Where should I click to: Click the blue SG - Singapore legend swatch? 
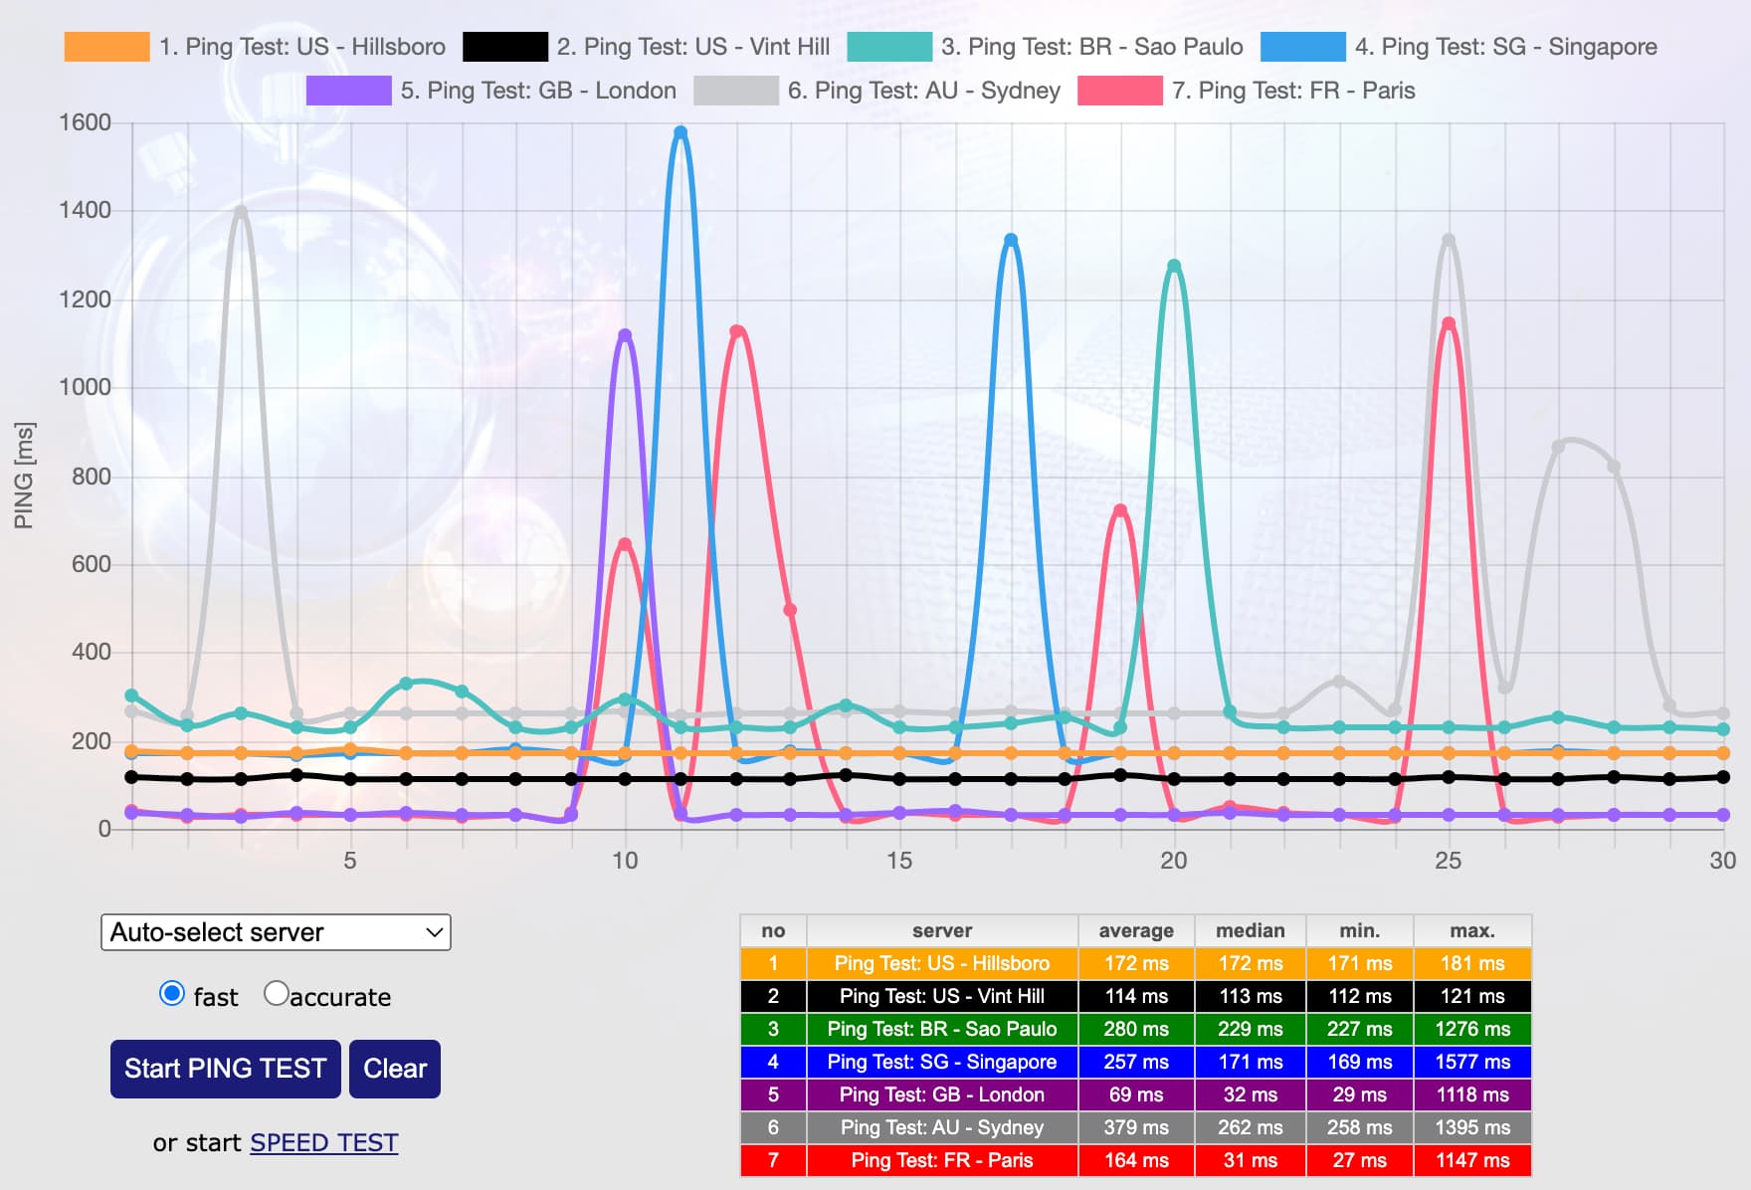pyautogui.click(x=1301, y=46)
